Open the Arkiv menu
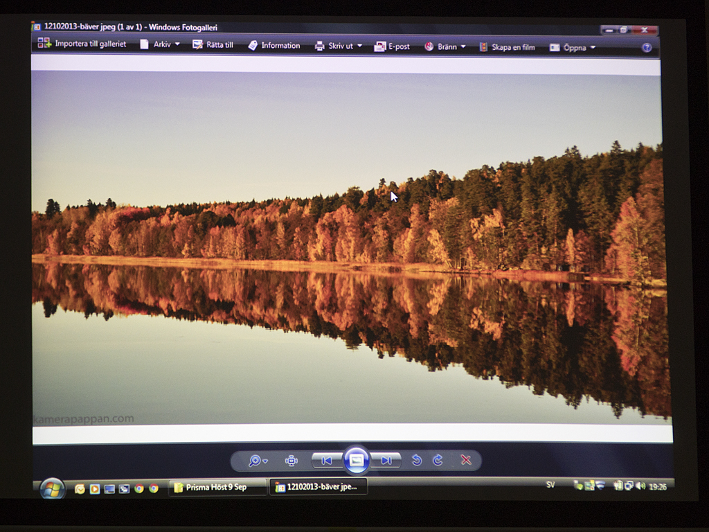Image resolution: width=709 pixels, height=532 pixels. [x=160, y=44]
